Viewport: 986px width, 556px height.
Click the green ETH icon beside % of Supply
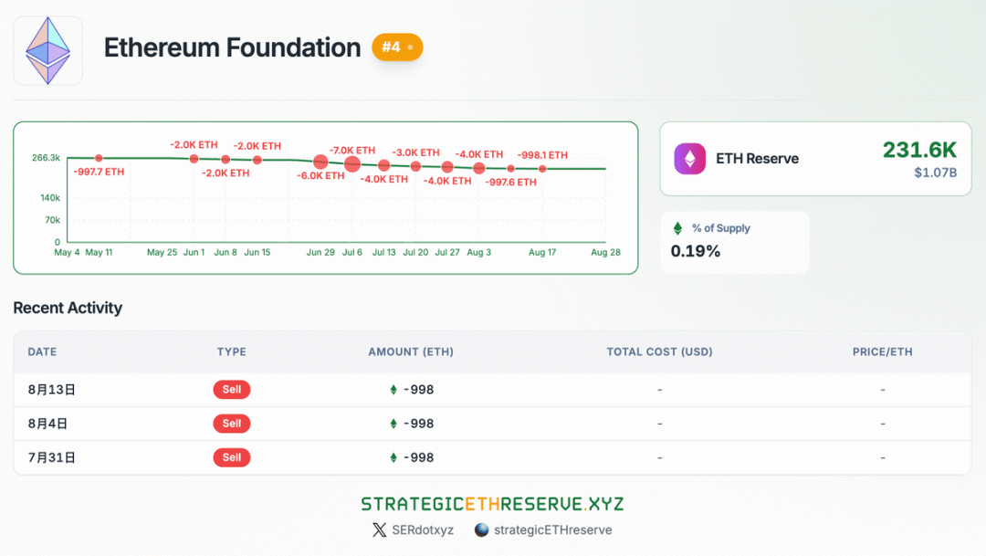click(x=677, y=228)
